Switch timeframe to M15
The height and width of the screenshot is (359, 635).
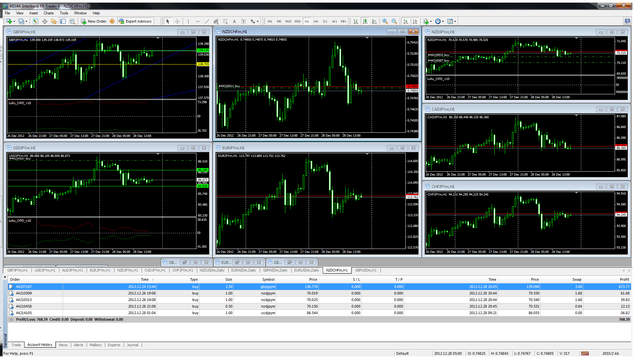tap(288, 21)
